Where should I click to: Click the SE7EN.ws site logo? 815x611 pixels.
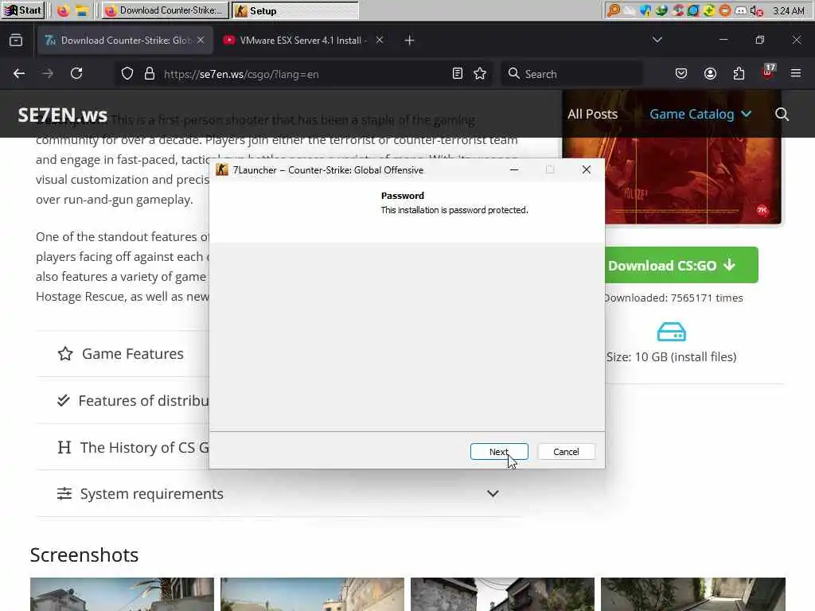tap(63, 115)
